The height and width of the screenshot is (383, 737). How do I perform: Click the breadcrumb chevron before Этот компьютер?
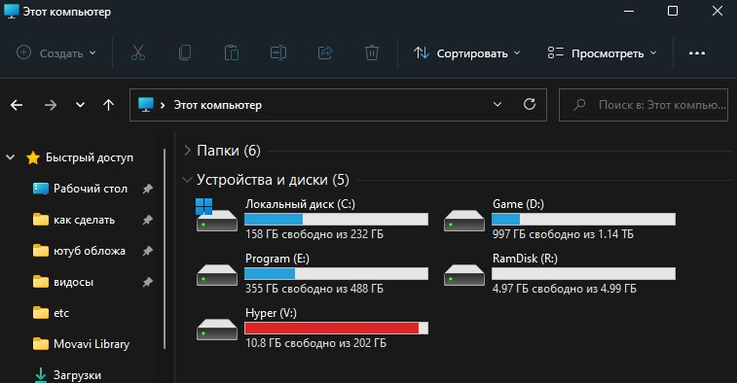point(163,105)
